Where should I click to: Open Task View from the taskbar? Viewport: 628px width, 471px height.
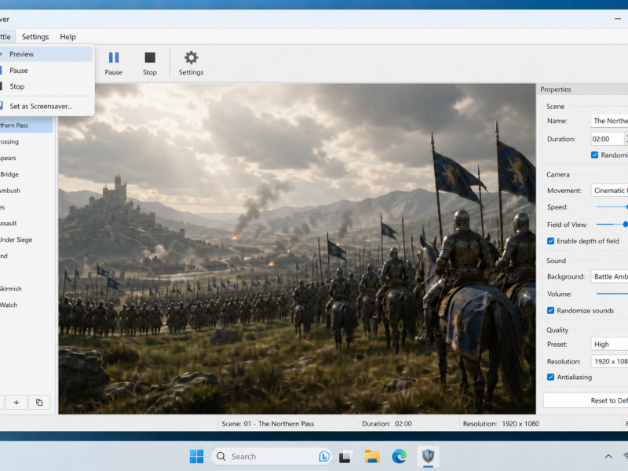click(x=345, y=457)
